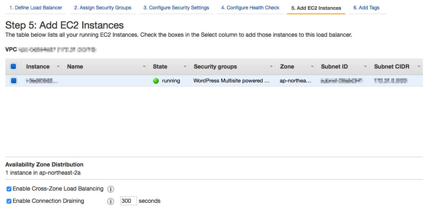427x211 pixels.
Task: Go to Define Load Balancer step
Action: [x=36, y=8]
